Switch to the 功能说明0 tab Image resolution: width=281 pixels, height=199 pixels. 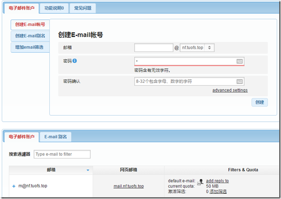tap(54, 8)
